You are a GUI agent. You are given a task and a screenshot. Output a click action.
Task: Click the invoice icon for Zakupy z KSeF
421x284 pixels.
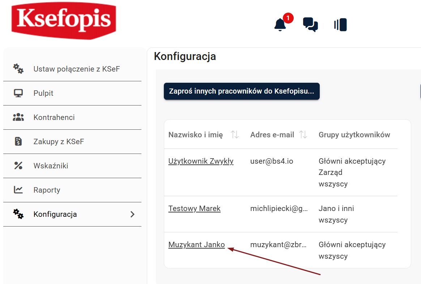coord(18,142)
